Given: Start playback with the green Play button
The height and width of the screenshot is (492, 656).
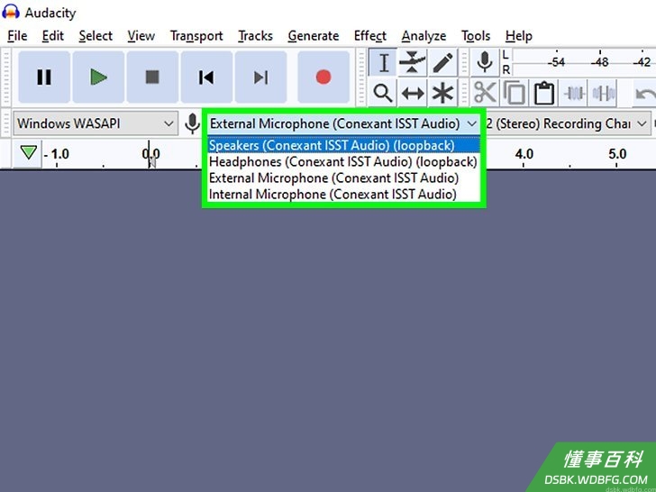Looking at the screenshot, I should (x=98, y=77).
